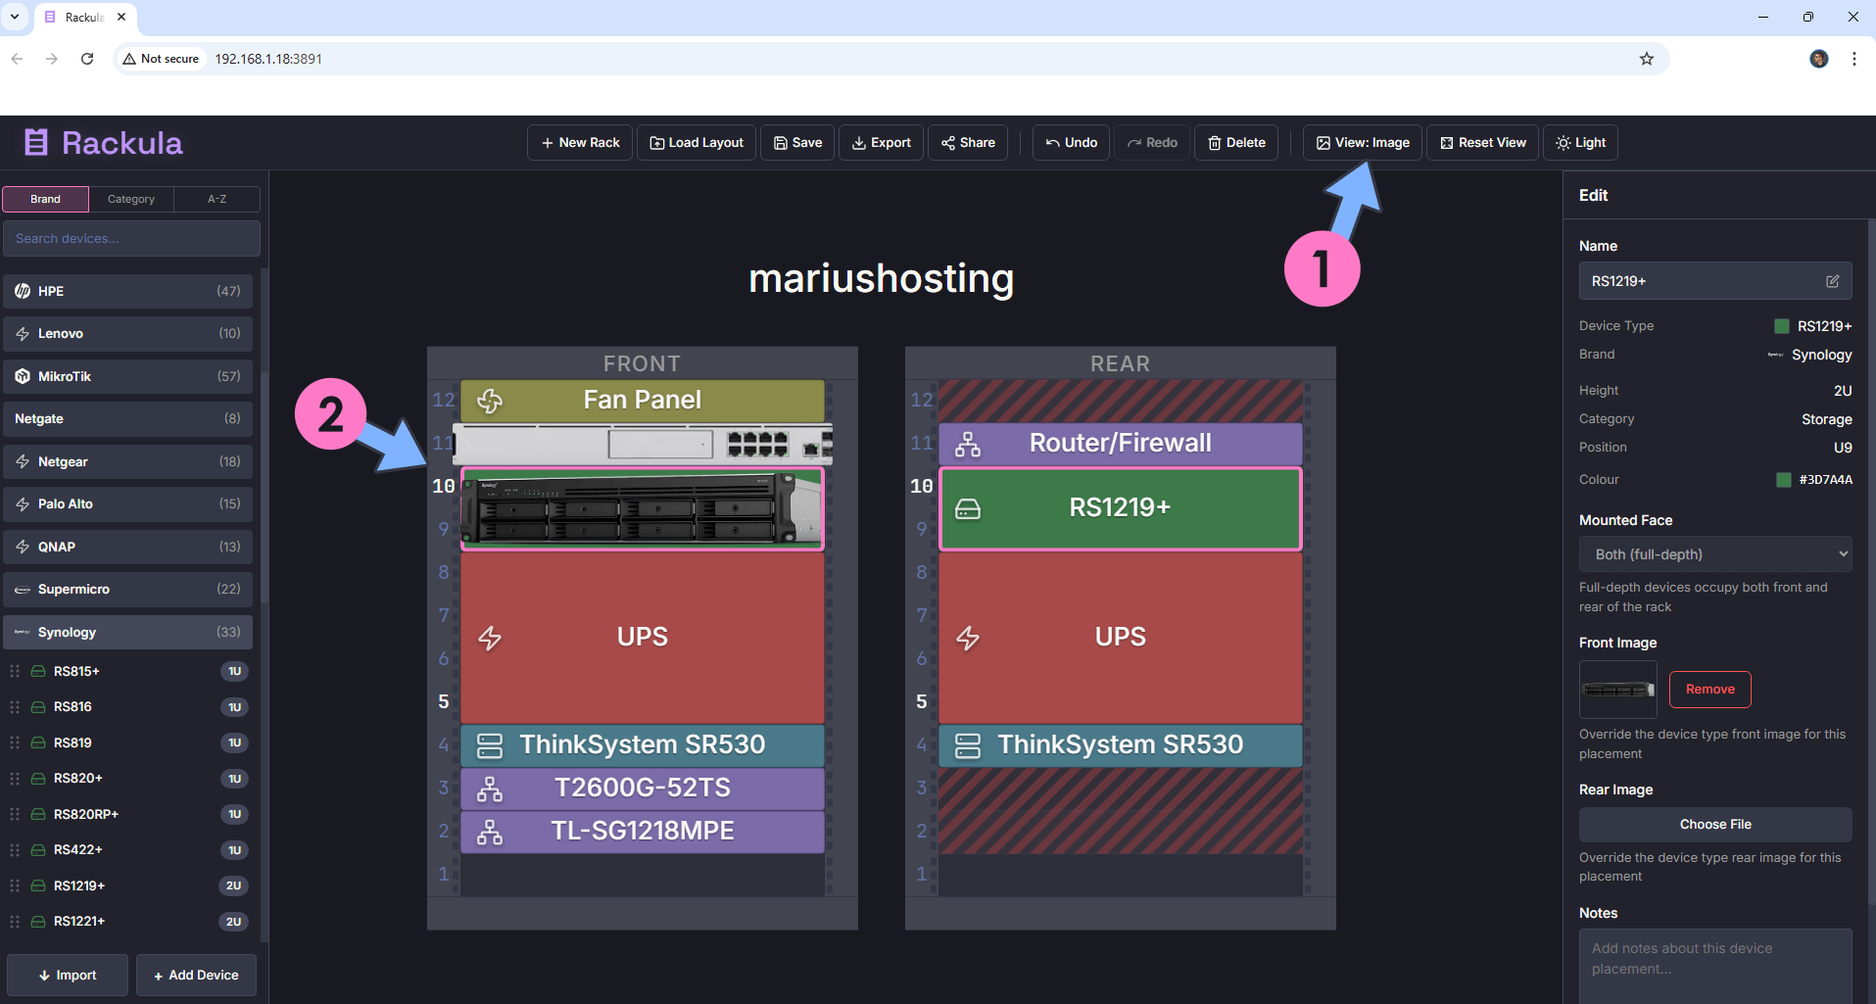Click the Rackula logo icon

pos(36,143)
